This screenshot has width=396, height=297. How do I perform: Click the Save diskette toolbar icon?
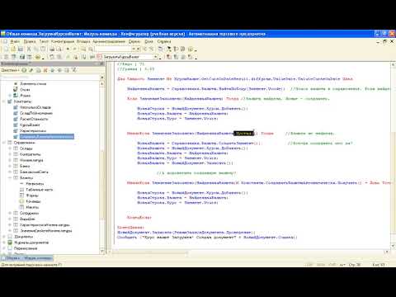point(21,49)
